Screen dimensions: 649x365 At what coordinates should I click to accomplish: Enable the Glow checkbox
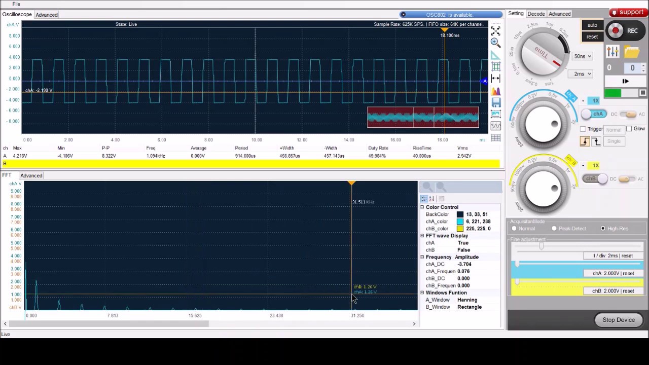[629, 129]
